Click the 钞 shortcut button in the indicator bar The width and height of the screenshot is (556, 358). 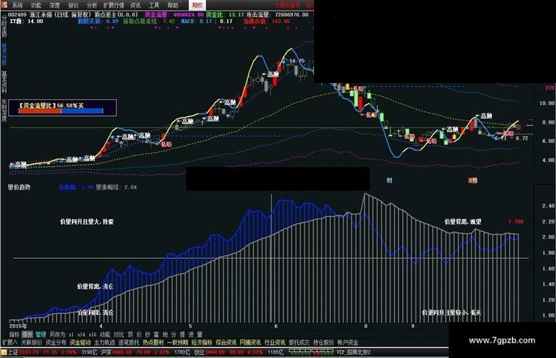click(x=148, y=334)
